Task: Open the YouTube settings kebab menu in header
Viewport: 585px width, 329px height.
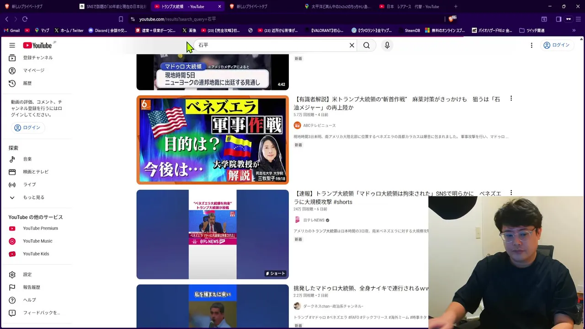Action: [x=532, y=45]
